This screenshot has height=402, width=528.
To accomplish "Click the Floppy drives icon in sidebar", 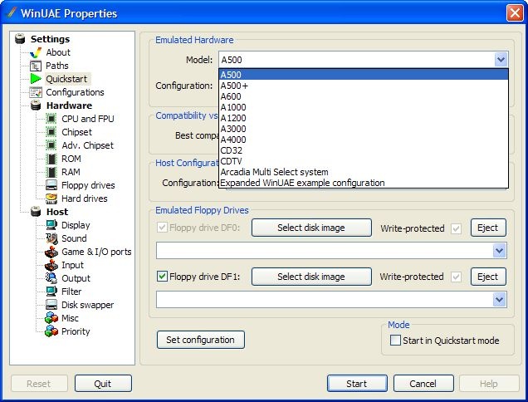I will tap(51, 185).
